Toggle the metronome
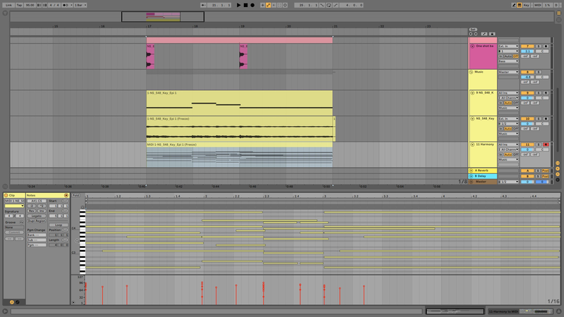 (66, 5)
